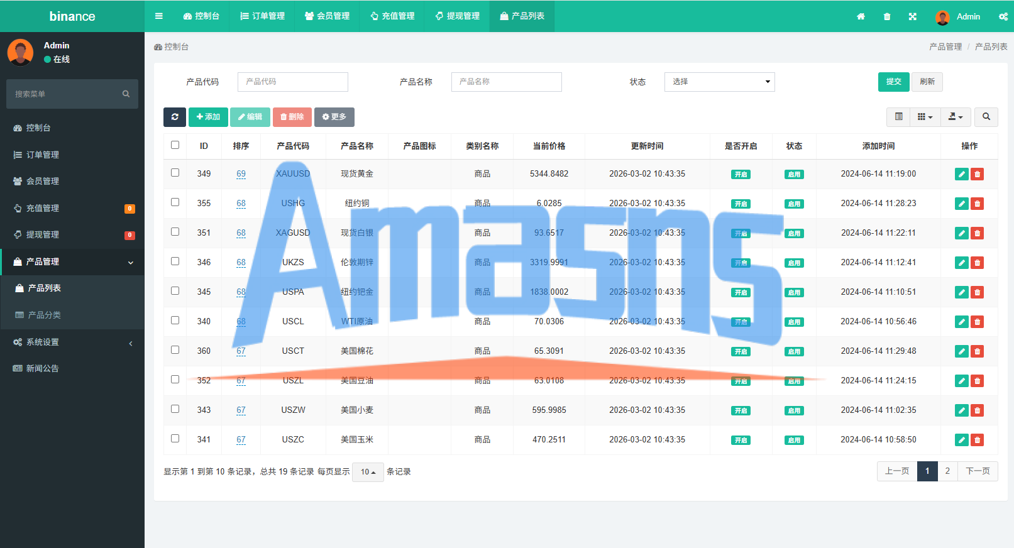The height and width of the screenshot is (548, 1014).
Task: Edit the row with ID 349
Action: pyautogui.click(x=962, y=174)
